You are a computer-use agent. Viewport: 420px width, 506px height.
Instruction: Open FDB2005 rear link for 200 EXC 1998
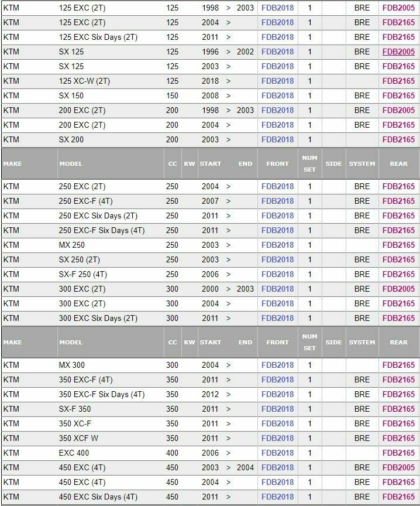[x=398, y=110]
